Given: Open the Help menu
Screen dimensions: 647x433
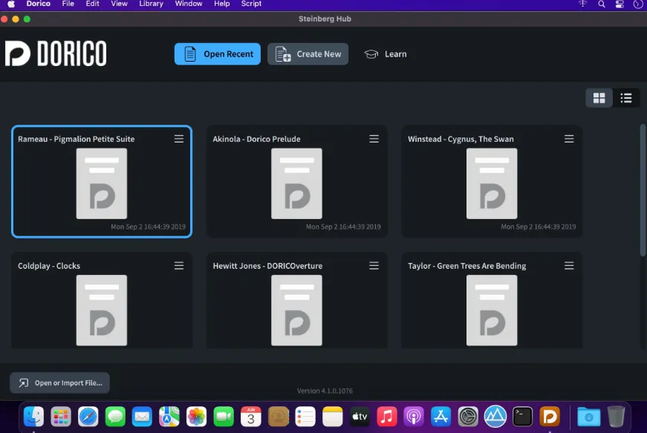Looking at the screenshot, I should 221,4.
